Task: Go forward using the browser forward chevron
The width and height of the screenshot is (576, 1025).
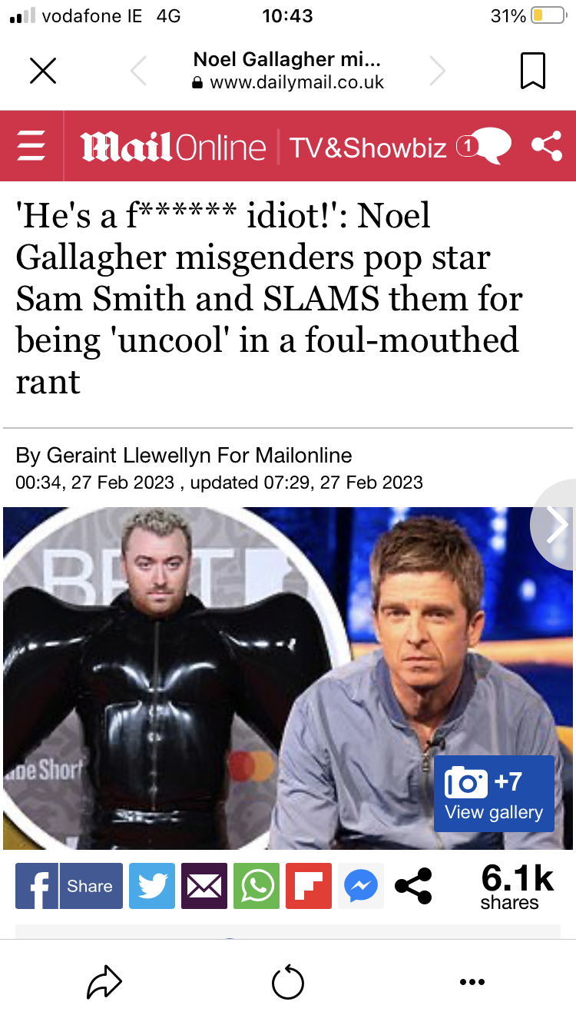Action: (437, 71)
